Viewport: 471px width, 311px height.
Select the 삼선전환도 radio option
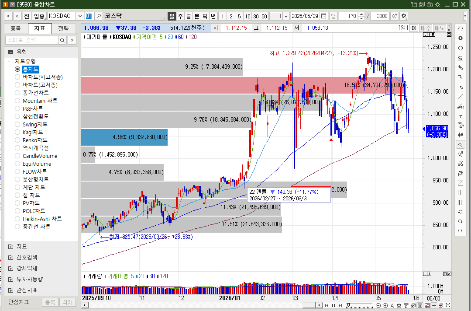pyautogui.click(x=17, y=116)
